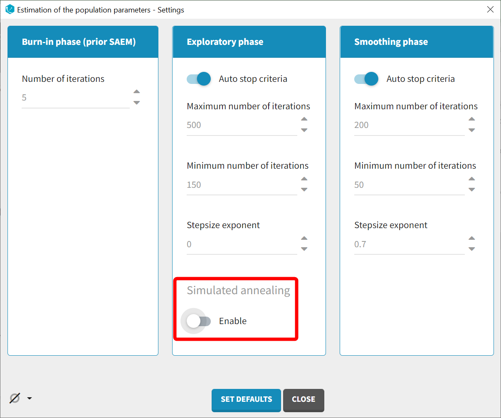This screenshot has height=418, width=501.
Task: Increase burn-in number of iterations
Action: [x=137, y=92]
